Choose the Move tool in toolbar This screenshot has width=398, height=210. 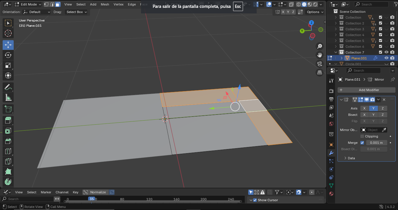tap(8, 45)
